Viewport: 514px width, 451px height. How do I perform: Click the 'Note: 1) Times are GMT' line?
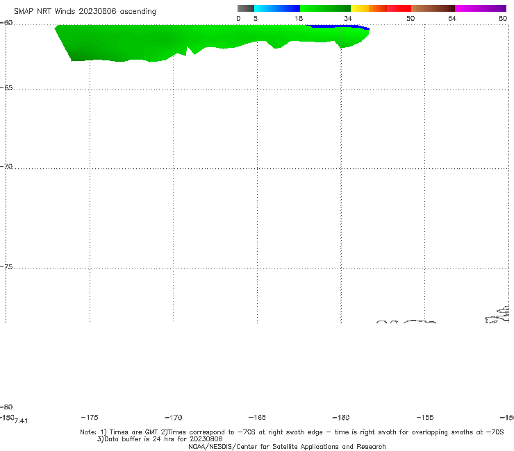click(x=292, y=432)
